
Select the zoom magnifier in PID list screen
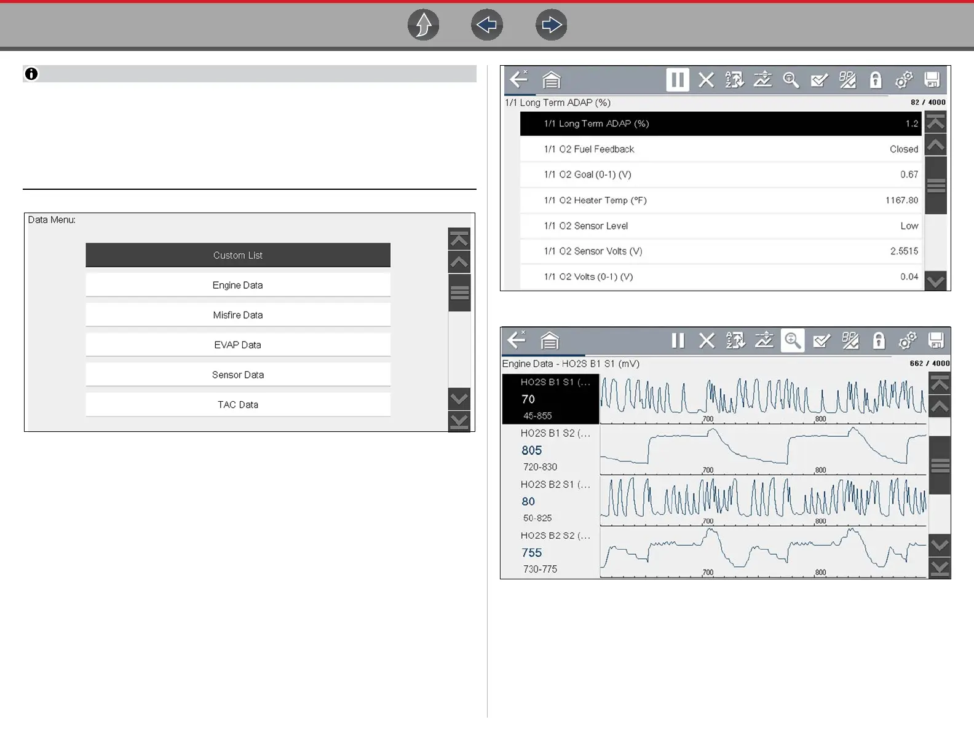(x=791, y=80)
